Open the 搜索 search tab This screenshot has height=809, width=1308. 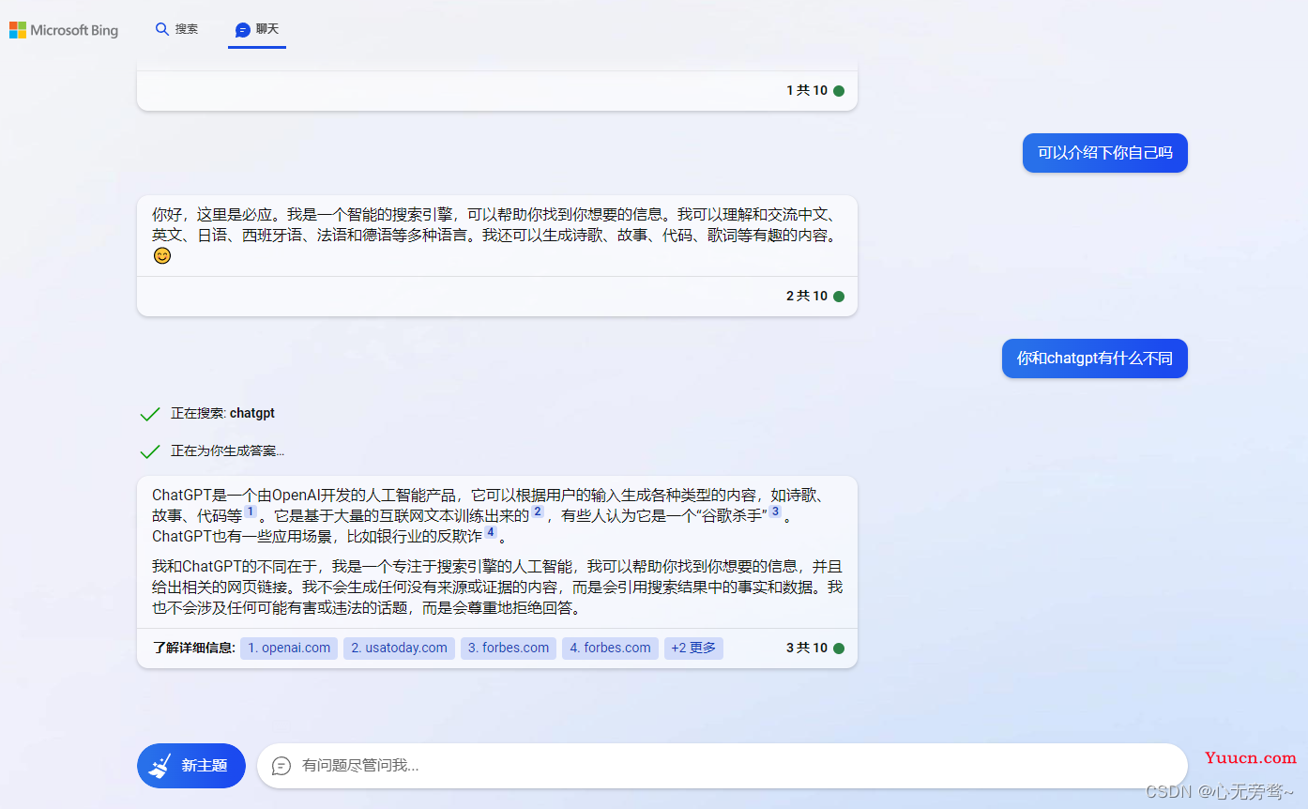pyautogui.click(x=176, y=29)
